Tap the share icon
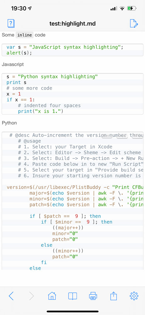This screenshot has width=145, height=315. coord(114,296)
